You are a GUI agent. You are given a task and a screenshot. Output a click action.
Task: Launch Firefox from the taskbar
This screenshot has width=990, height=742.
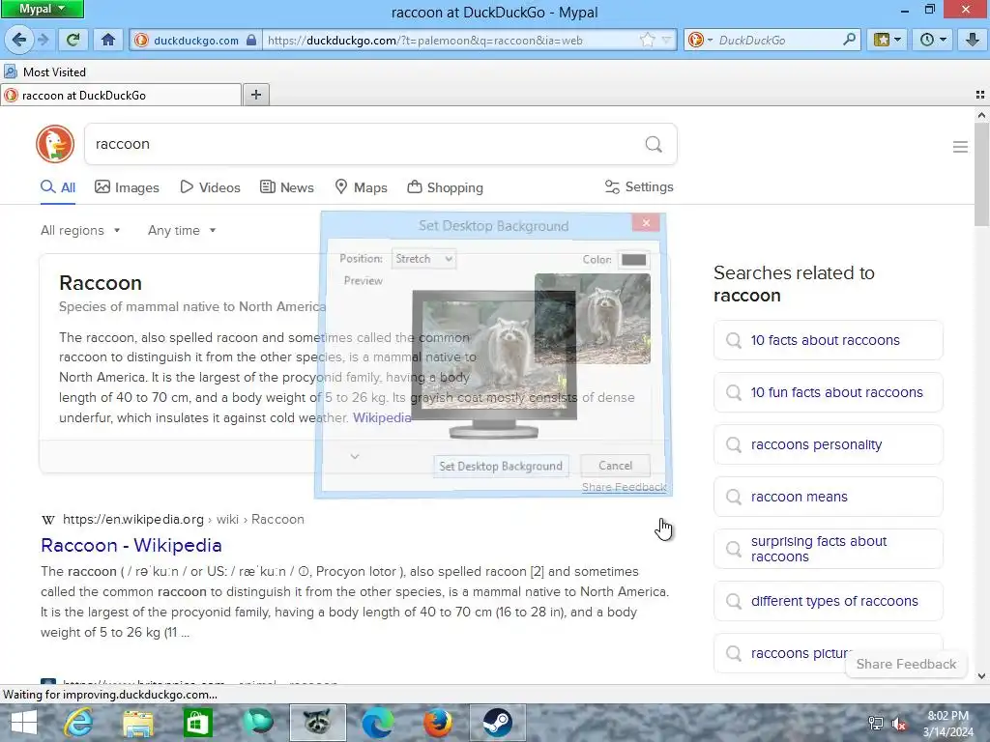437,723
